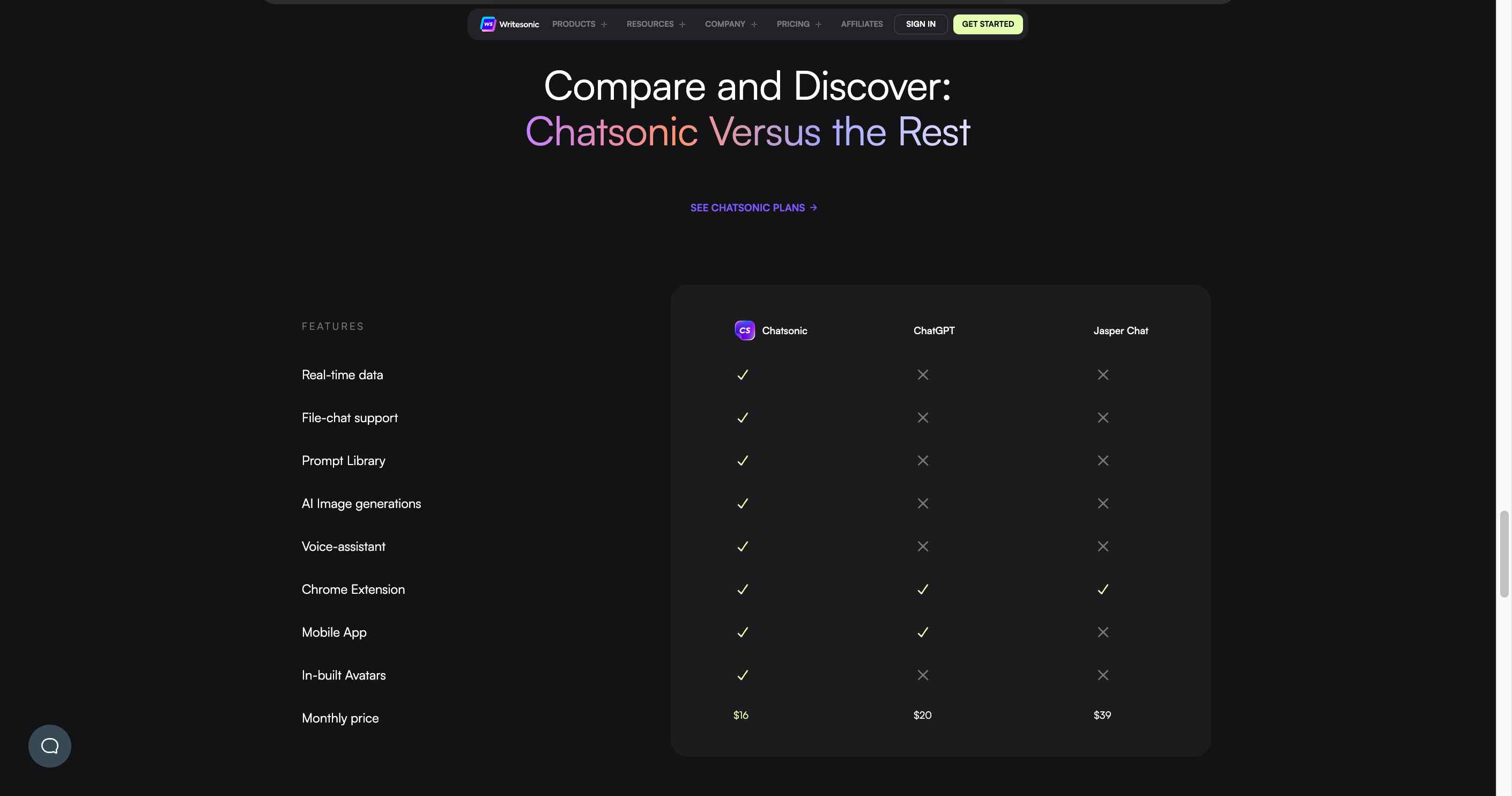Click Jasper Chat cross for Real-time data
Viewport: 1512px width, 796px height.
pos(1103,374)
